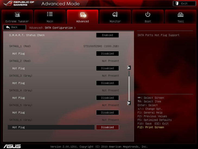The height and width of the screenshot is (149, 198).
Task: Change SATA3G_3 Hot Plug Disabled option
Action: [x=107, y=83]
